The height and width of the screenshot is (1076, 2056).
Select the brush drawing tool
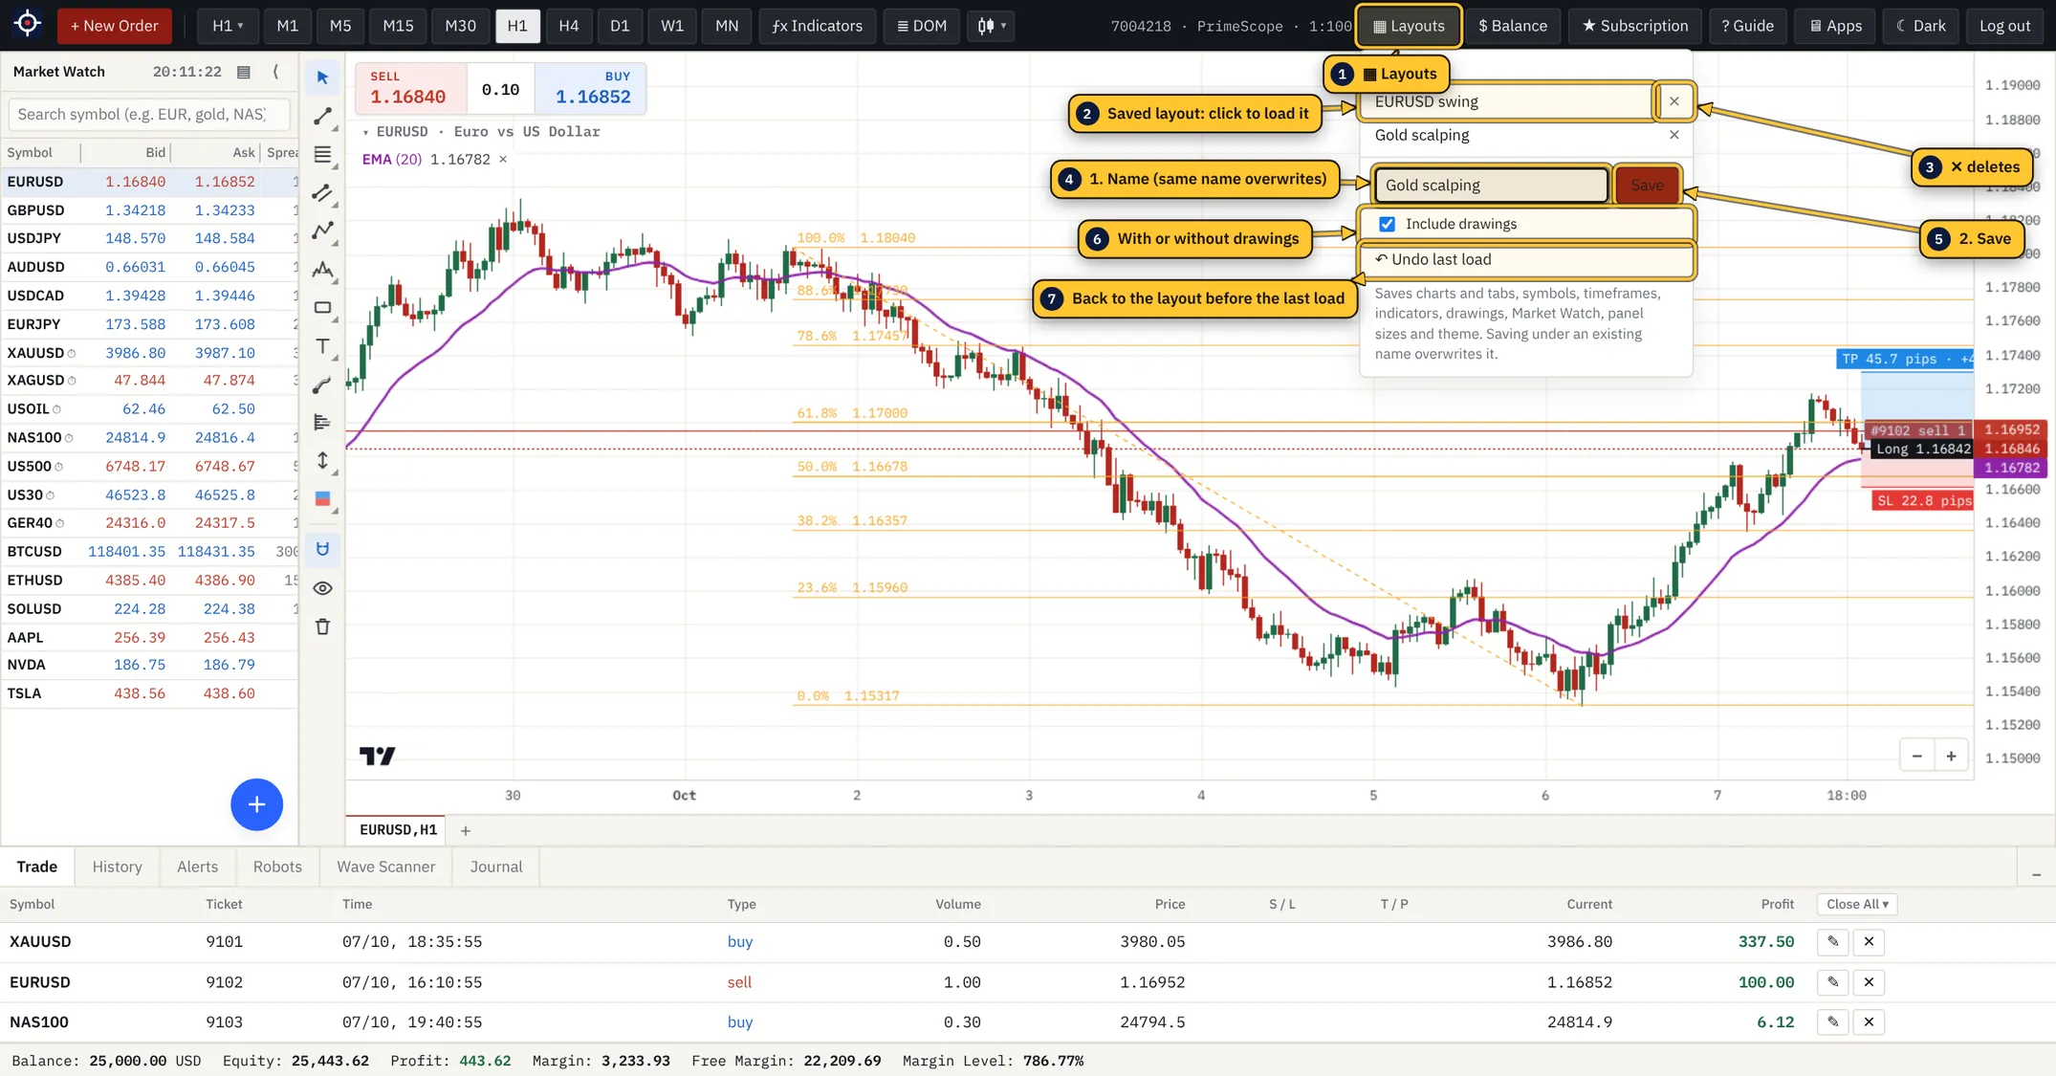click(x=323, y=384)
